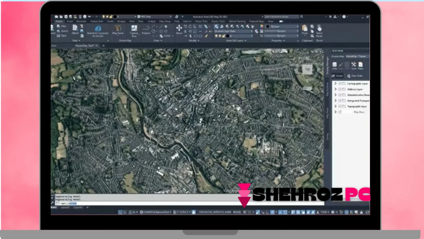Open the Annotate ribbon tab
Viewport: 424px width, 239px height.
(81, 21)
